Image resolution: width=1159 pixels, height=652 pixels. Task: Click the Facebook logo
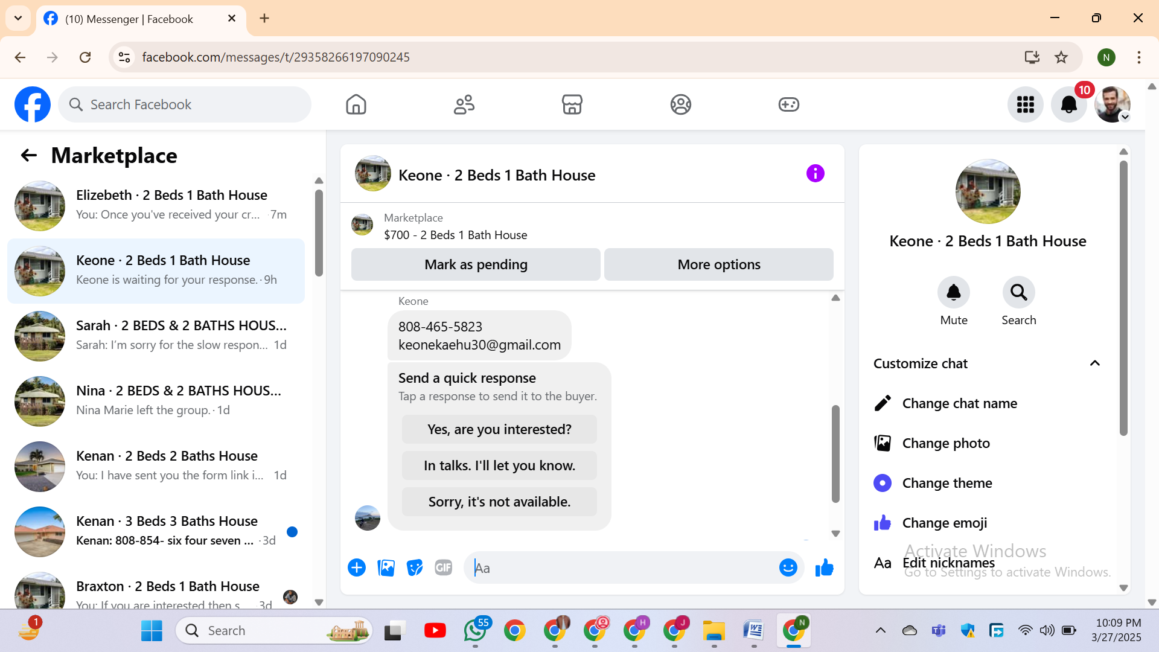tap(33, 104)
